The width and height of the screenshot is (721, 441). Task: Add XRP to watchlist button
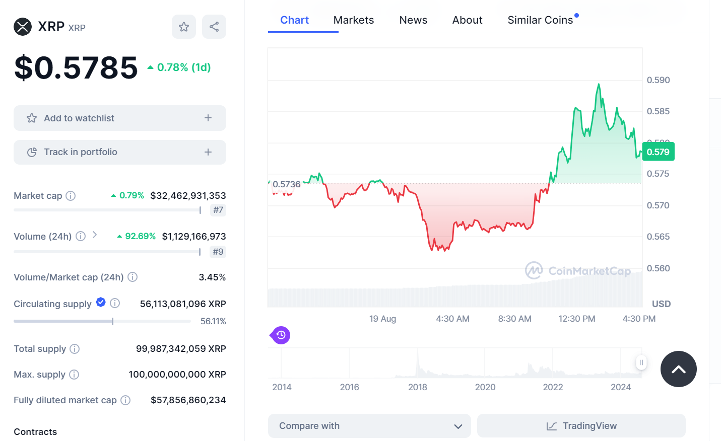pyautogui.click(x=120, y=118)
